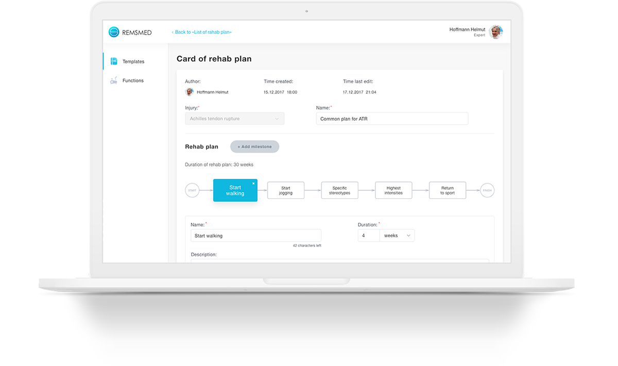
Task: Select the Return to sport milestone
Action: point(448,190)
